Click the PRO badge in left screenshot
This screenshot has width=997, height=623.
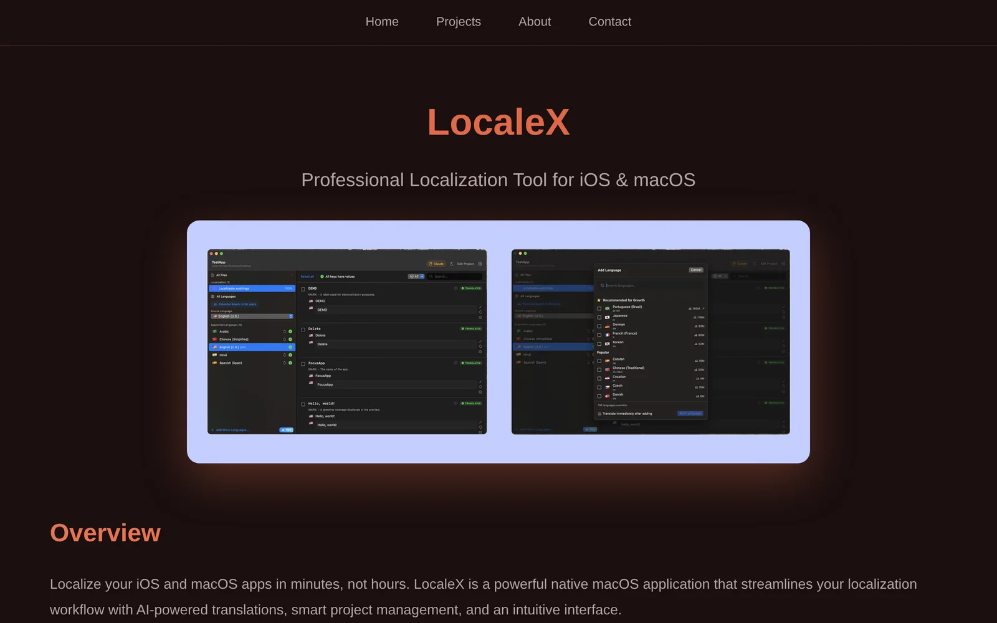[x=286, y=430]
